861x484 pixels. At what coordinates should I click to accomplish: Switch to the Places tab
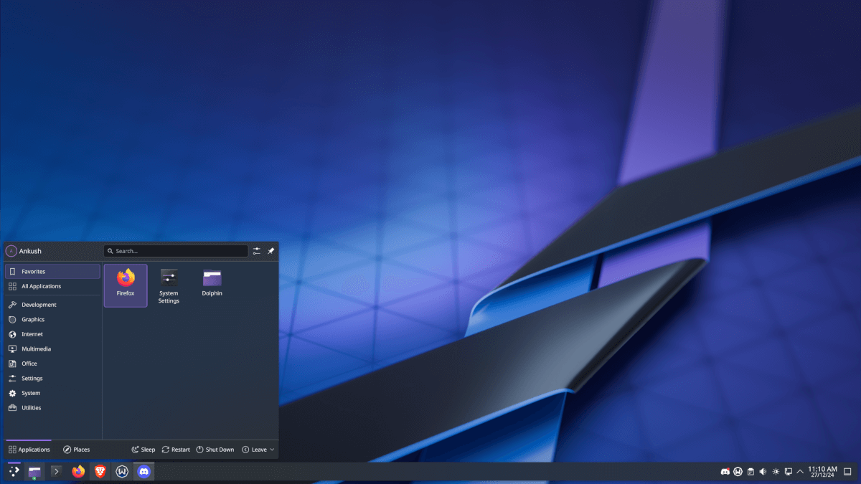pos(76,449)
